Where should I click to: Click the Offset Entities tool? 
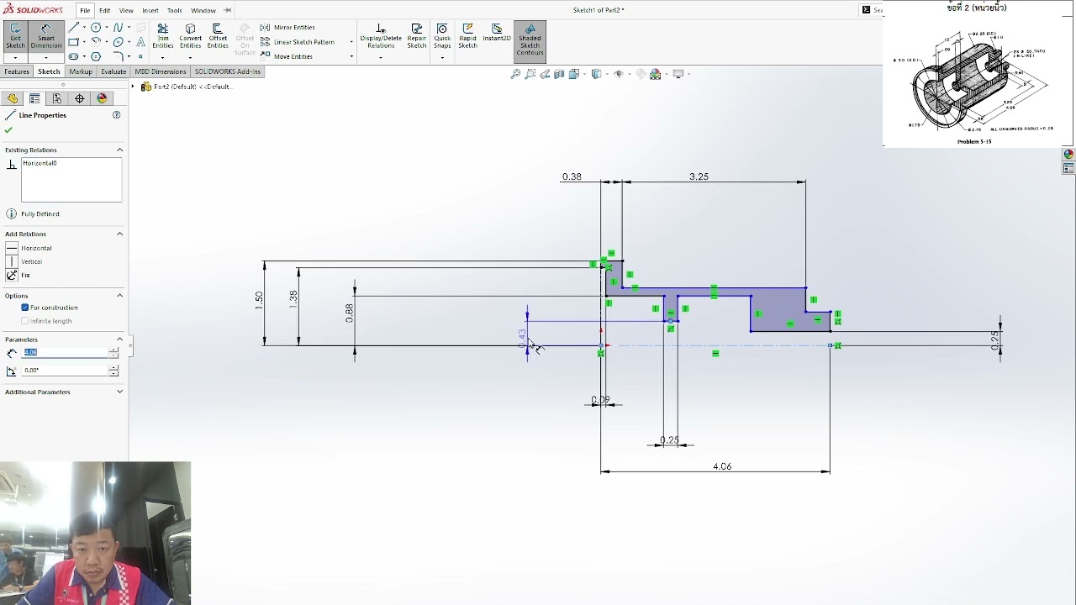[218, 36]
